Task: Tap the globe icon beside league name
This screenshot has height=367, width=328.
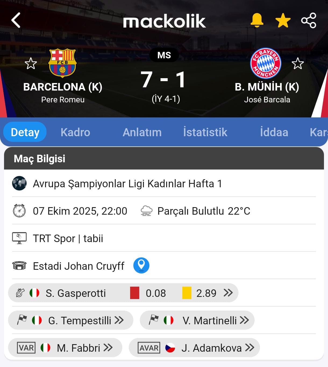Action: [19, 183]
